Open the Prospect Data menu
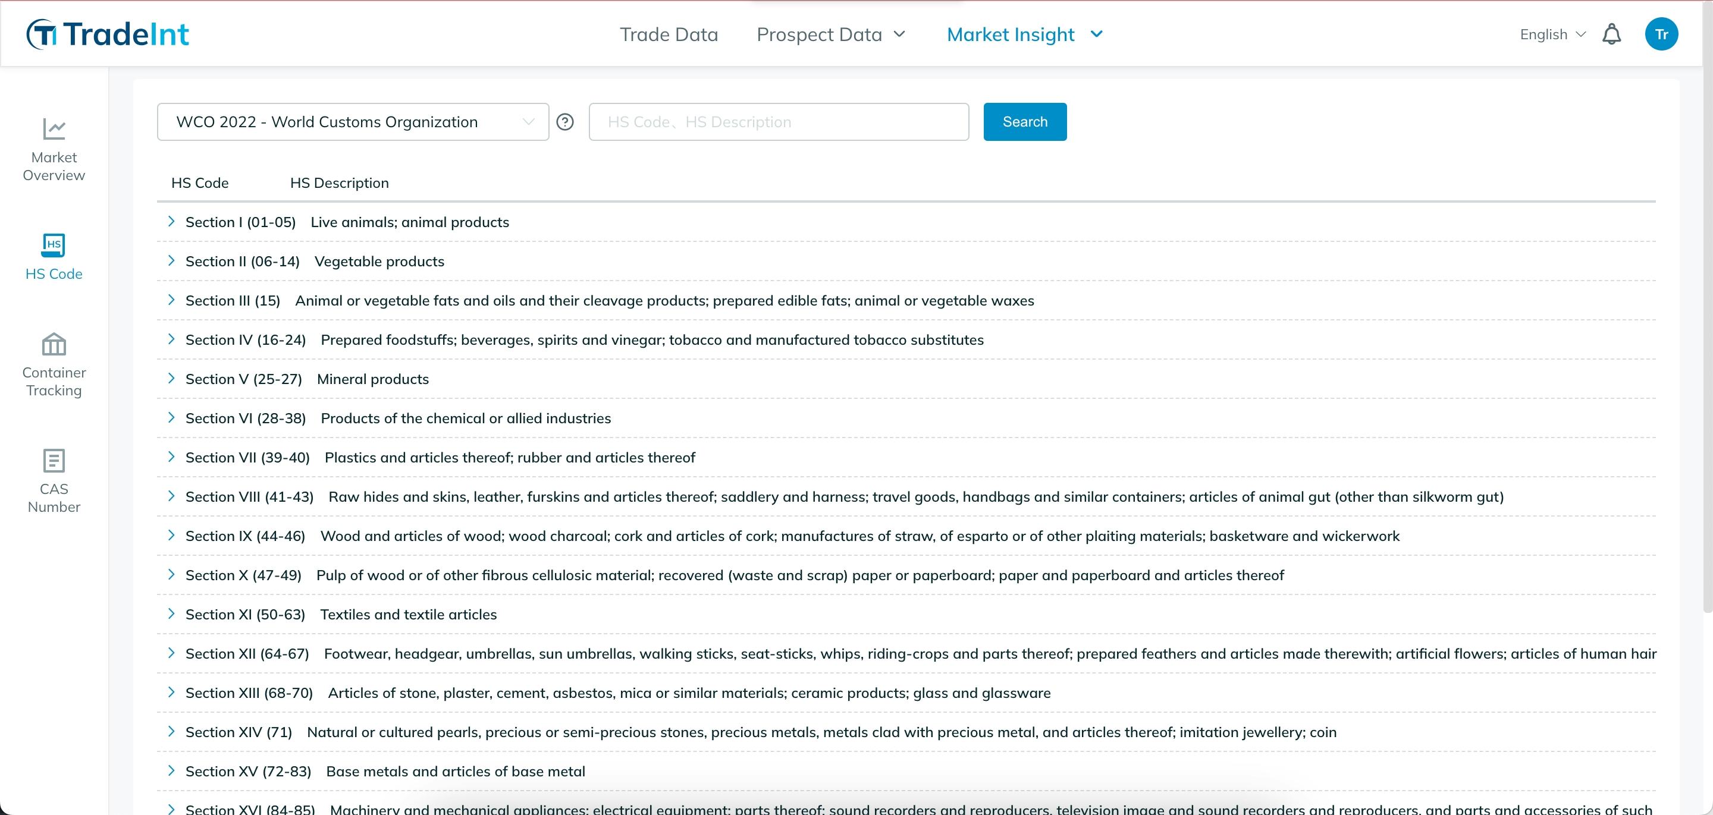This screenshot has width=1713, height=815. click(830, 34)
